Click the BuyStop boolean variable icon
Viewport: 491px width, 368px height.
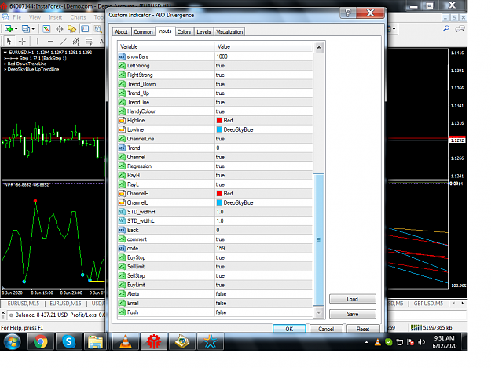(x=122, y=257)
